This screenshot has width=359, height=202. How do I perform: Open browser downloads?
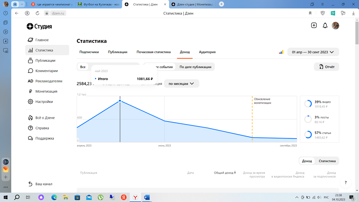pyautogui.click(x=353, y=13)
